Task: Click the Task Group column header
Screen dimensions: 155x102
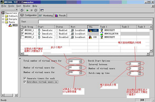Action: 28,27
